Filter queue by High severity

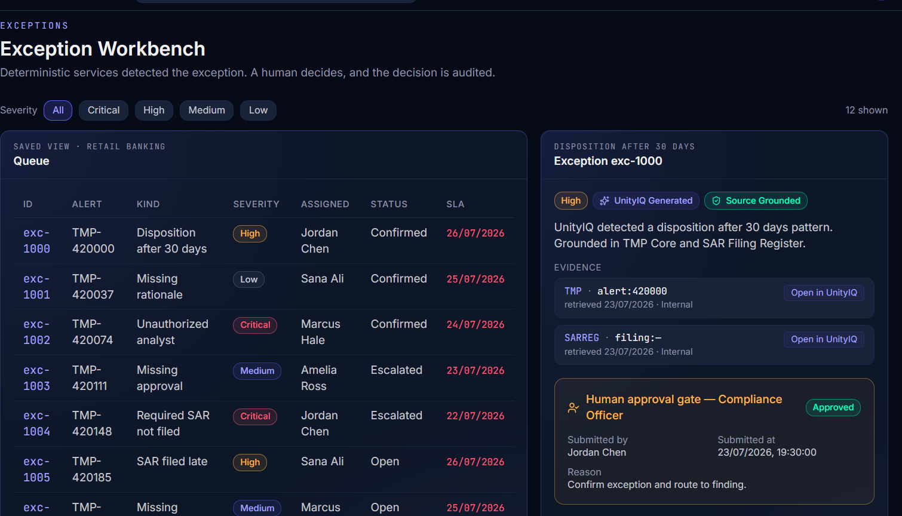[154, 110]
